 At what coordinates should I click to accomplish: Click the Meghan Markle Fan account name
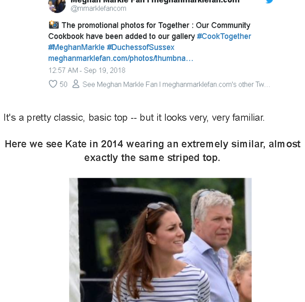(155, 2)
